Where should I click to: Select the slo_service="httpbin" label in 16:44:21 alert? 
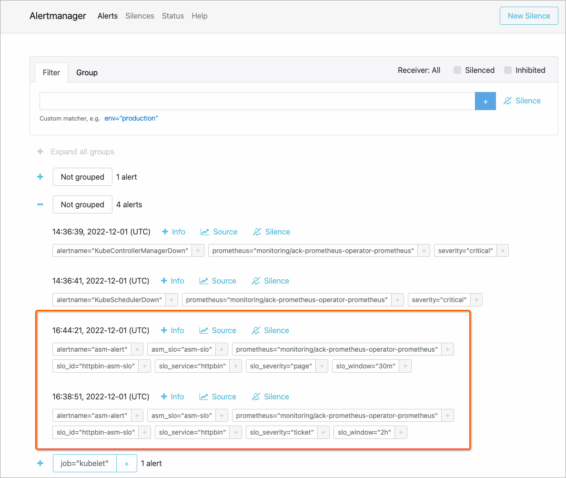[x=192, y=366]
